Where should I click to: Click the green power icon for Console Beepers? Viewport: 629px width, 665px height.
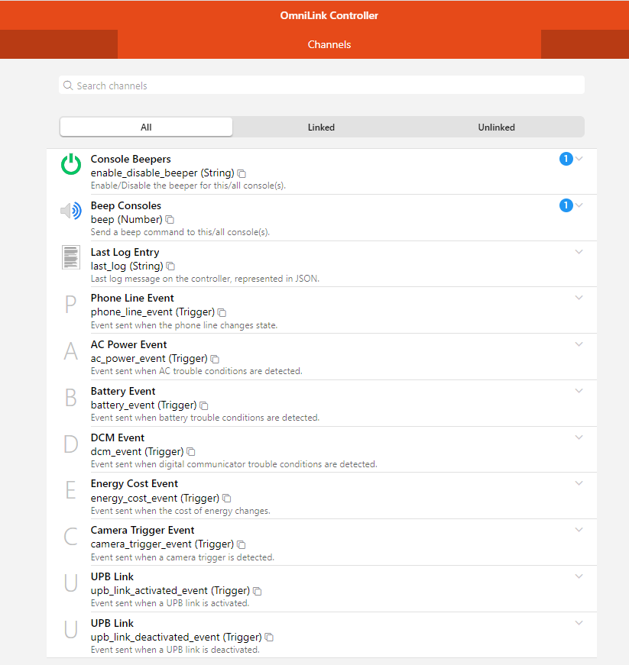tap(70, 164)
